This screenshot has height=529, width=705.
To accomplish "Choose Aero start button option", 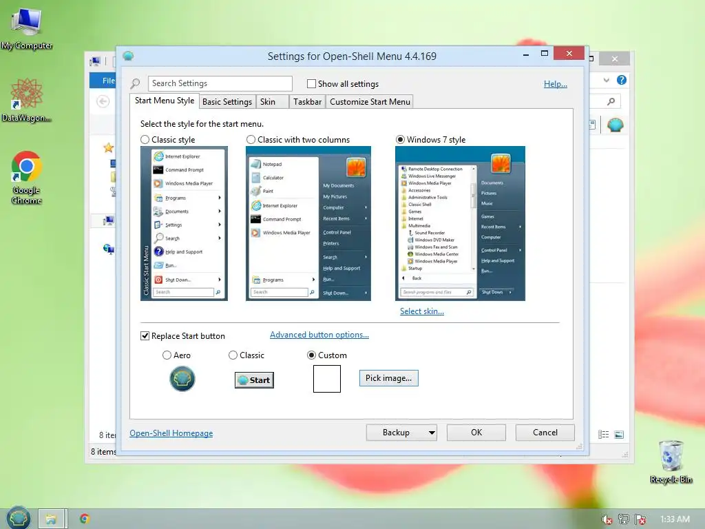I will [x=167, y=355].
